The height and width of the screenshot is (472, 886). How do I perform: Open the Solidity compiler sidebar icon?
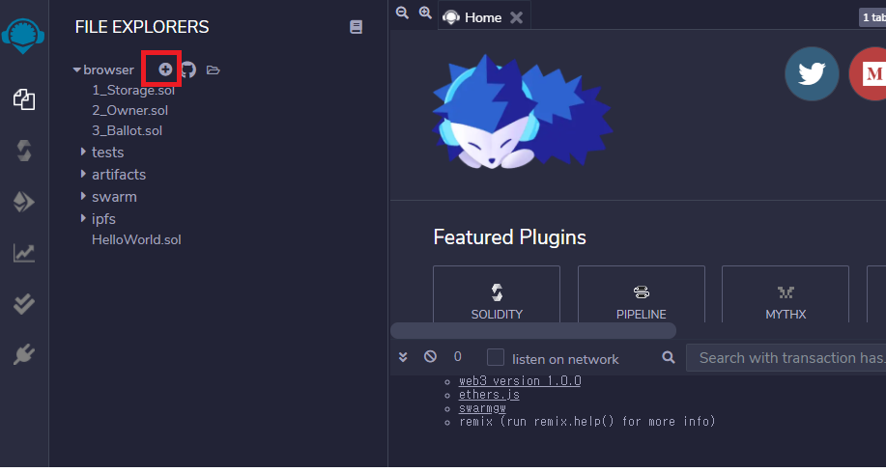[24, 151]
